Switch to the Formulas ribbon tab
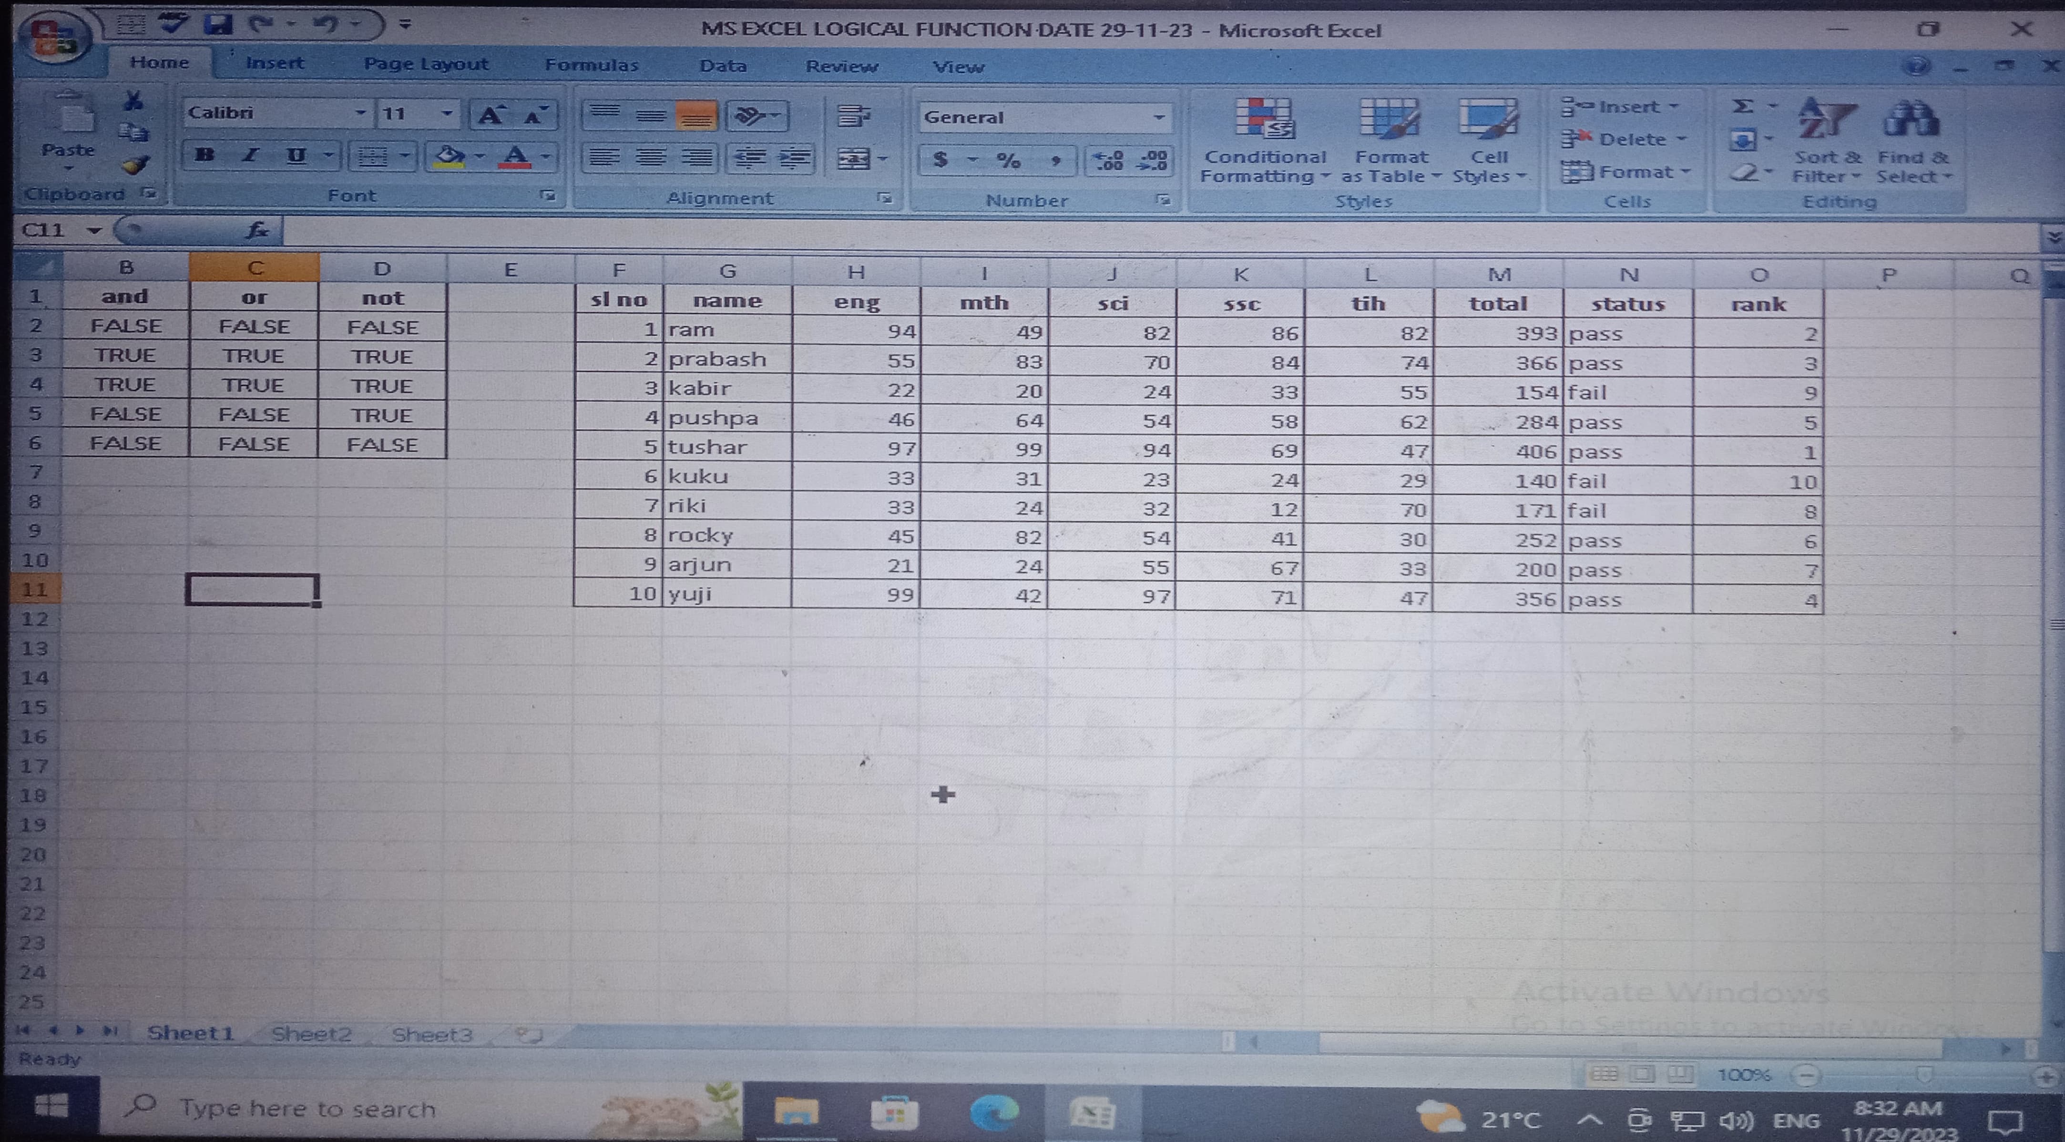2065x1142 pixels. (592, 65)
